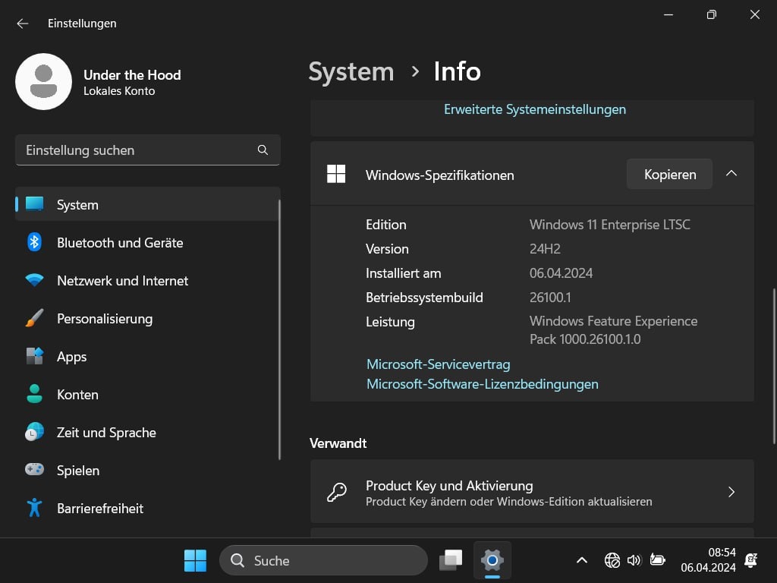
Task: Open Microsoft-Software-Lizenzbedingungen link
Action: pyautogui.click(x=482, y=384)
